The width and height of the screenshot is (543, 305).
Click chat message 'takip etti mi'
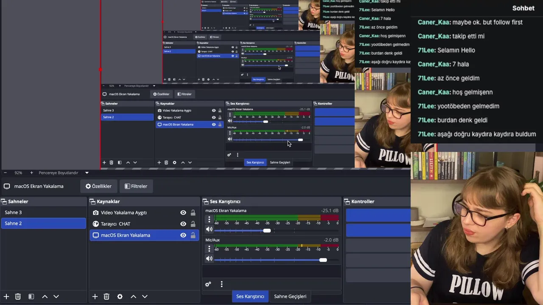pyautogui.click(x=468, y=36)
